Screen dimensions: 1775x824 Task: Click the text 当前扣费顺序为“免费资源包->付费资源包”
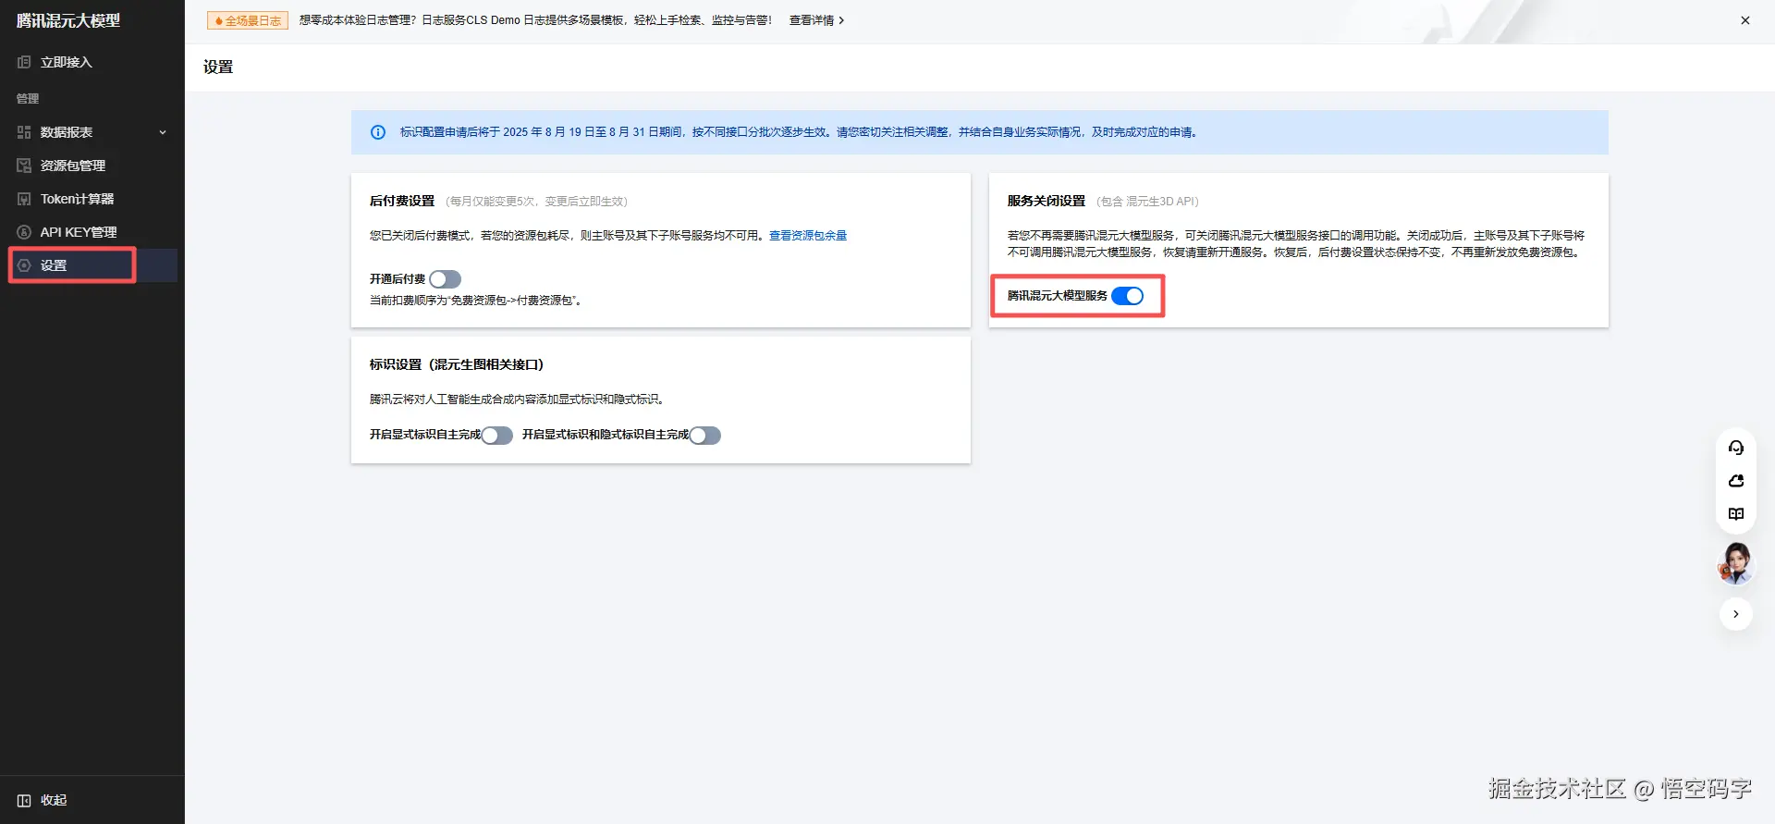point(475,301)
